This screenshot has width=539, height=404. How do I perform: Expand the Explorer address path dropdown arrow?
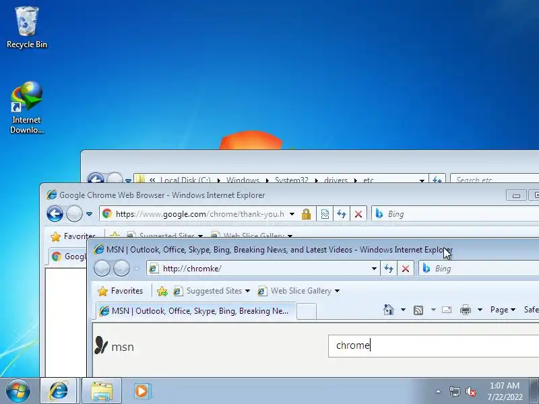(422, 180)
